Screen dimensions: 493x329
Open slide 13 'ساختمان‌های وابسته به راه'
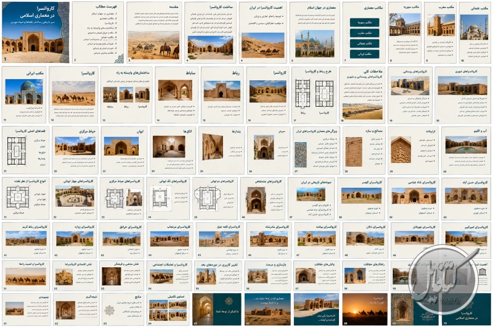[x=126, y=94]
